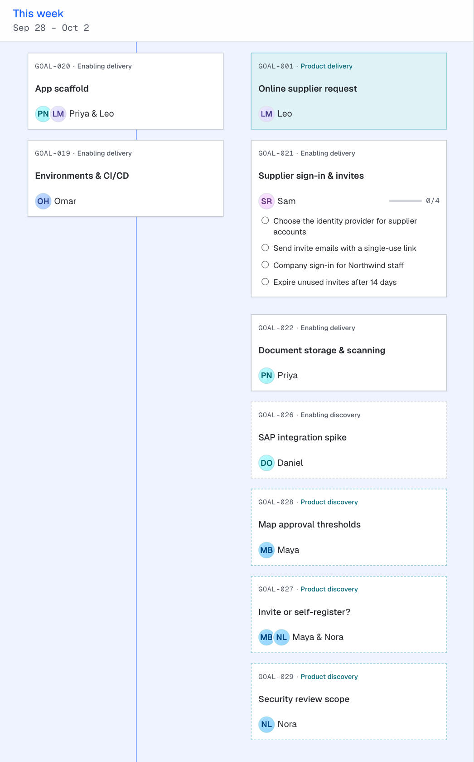The width and height of the screenshot is (474, 762).
Task: Select the Supplier sign-in & invites title
Action: 311,176
